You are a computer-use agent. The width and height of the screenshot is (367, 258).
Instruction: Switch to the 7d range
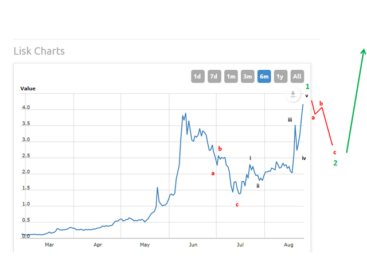pos(214,76)
